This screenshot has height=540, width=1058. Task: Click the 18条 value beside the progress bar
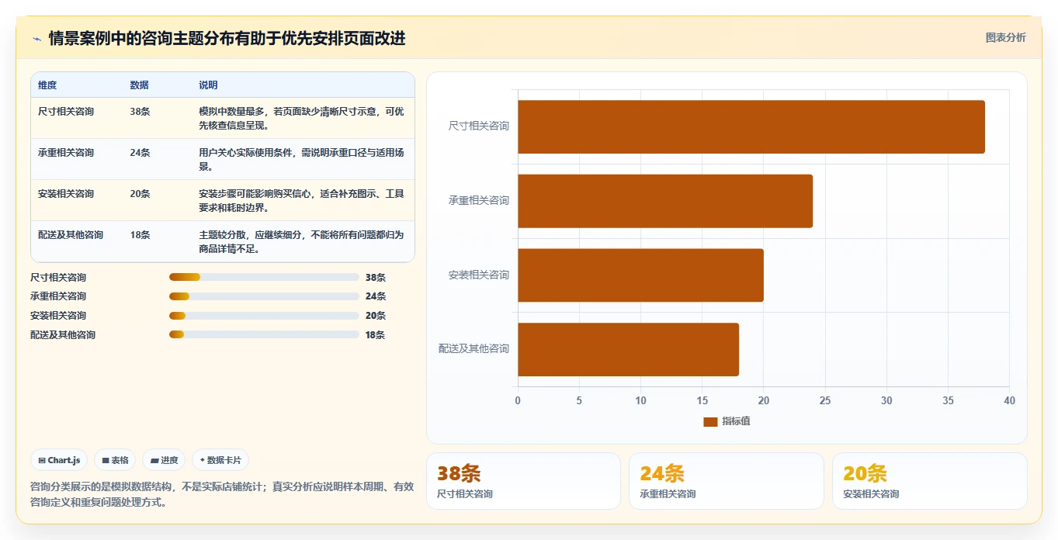(376, 335)
